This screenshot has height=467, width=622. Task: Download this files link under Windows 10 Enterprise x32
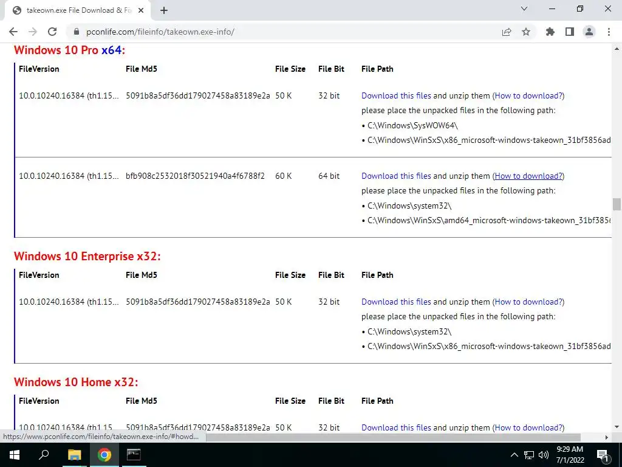(x=396, y=302)
